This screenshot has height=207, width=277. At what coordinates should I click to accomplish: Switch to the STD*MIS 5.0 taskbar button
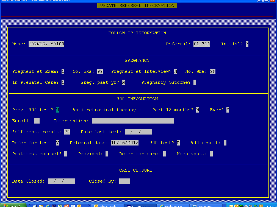tap(140, 205)
